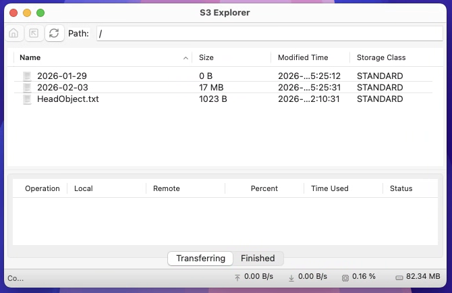Focus the Path input field

pyautogui.click(x=270, y=34)
